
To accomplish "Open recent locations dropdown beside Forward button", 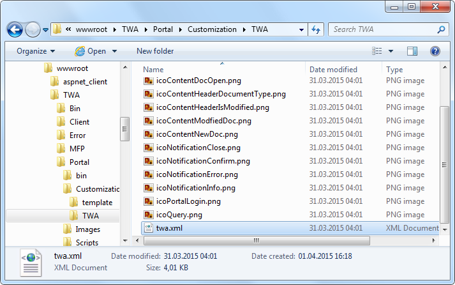I will coord(45,29).
